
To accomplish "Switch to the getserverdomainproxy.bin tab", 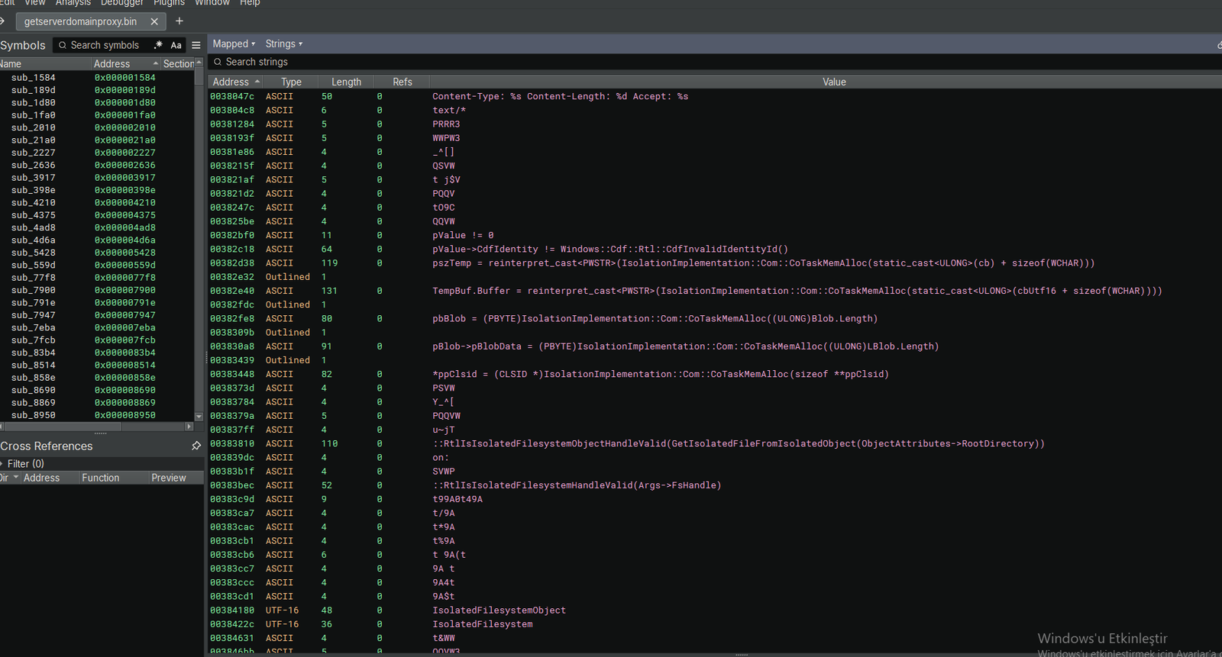I will (80, 21).
